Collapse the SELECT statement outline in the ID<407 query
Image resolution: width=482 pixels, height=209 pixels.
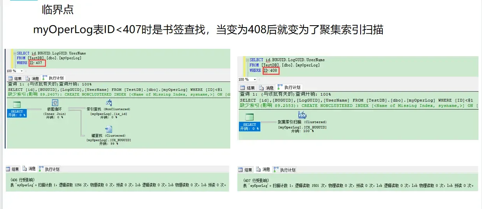coord(14,53)
